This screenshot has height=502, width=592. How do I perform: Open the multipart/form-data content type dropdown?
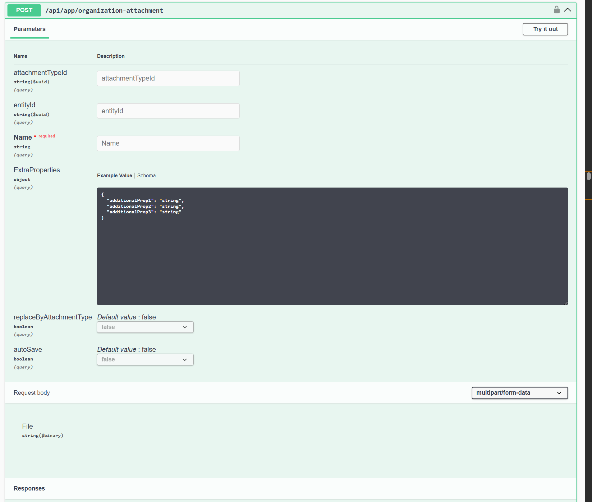click(x=520, y=393)
